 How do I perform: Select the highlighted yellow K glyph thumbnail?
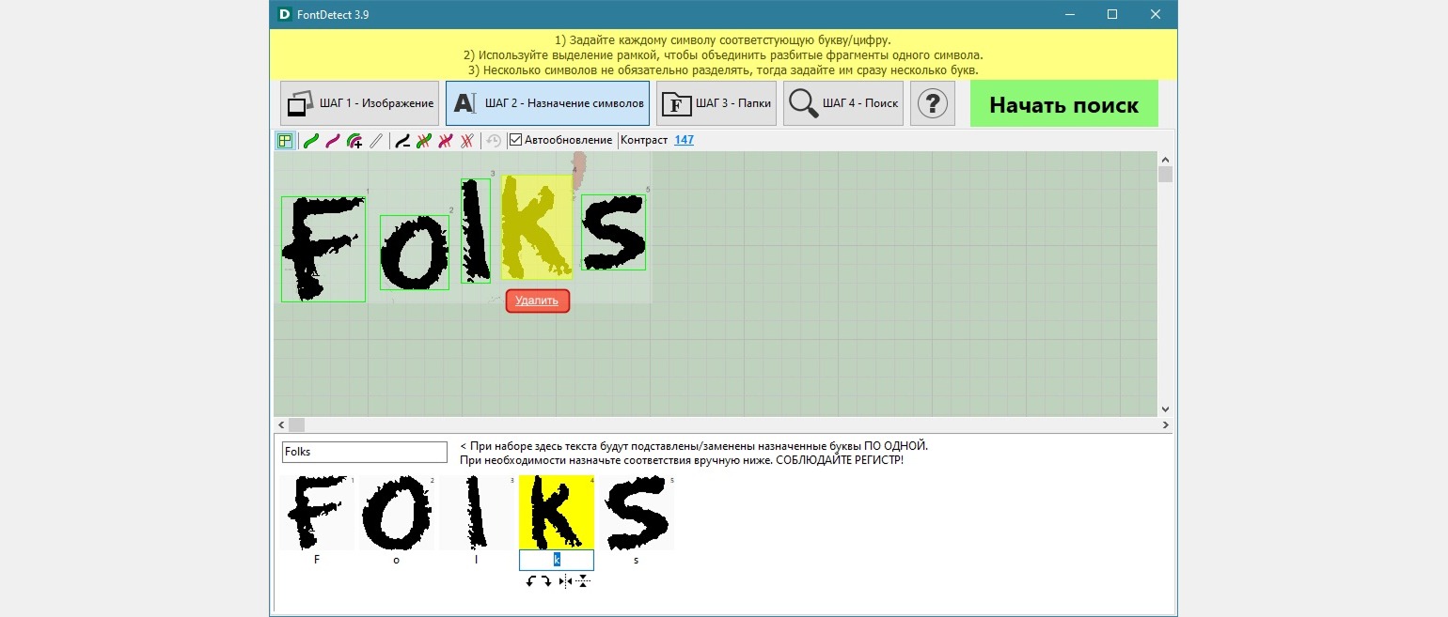tap(557, 513)
